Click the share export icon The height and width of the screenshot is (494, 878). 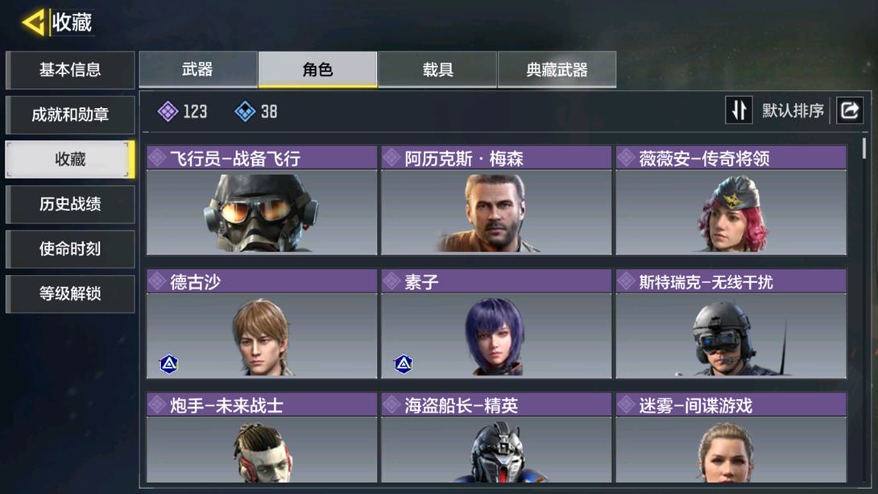850,110
